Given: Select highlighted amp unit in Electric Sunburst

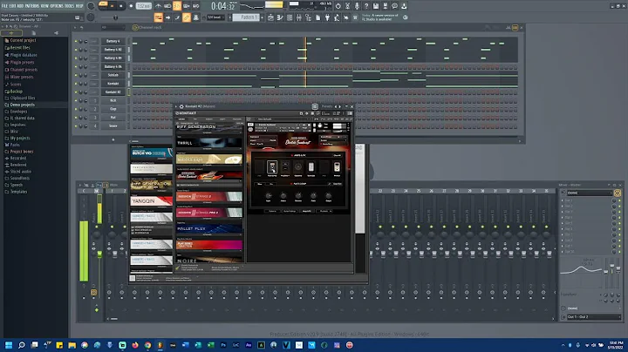Looking at the screenshot, I should [x=272, y=166].
